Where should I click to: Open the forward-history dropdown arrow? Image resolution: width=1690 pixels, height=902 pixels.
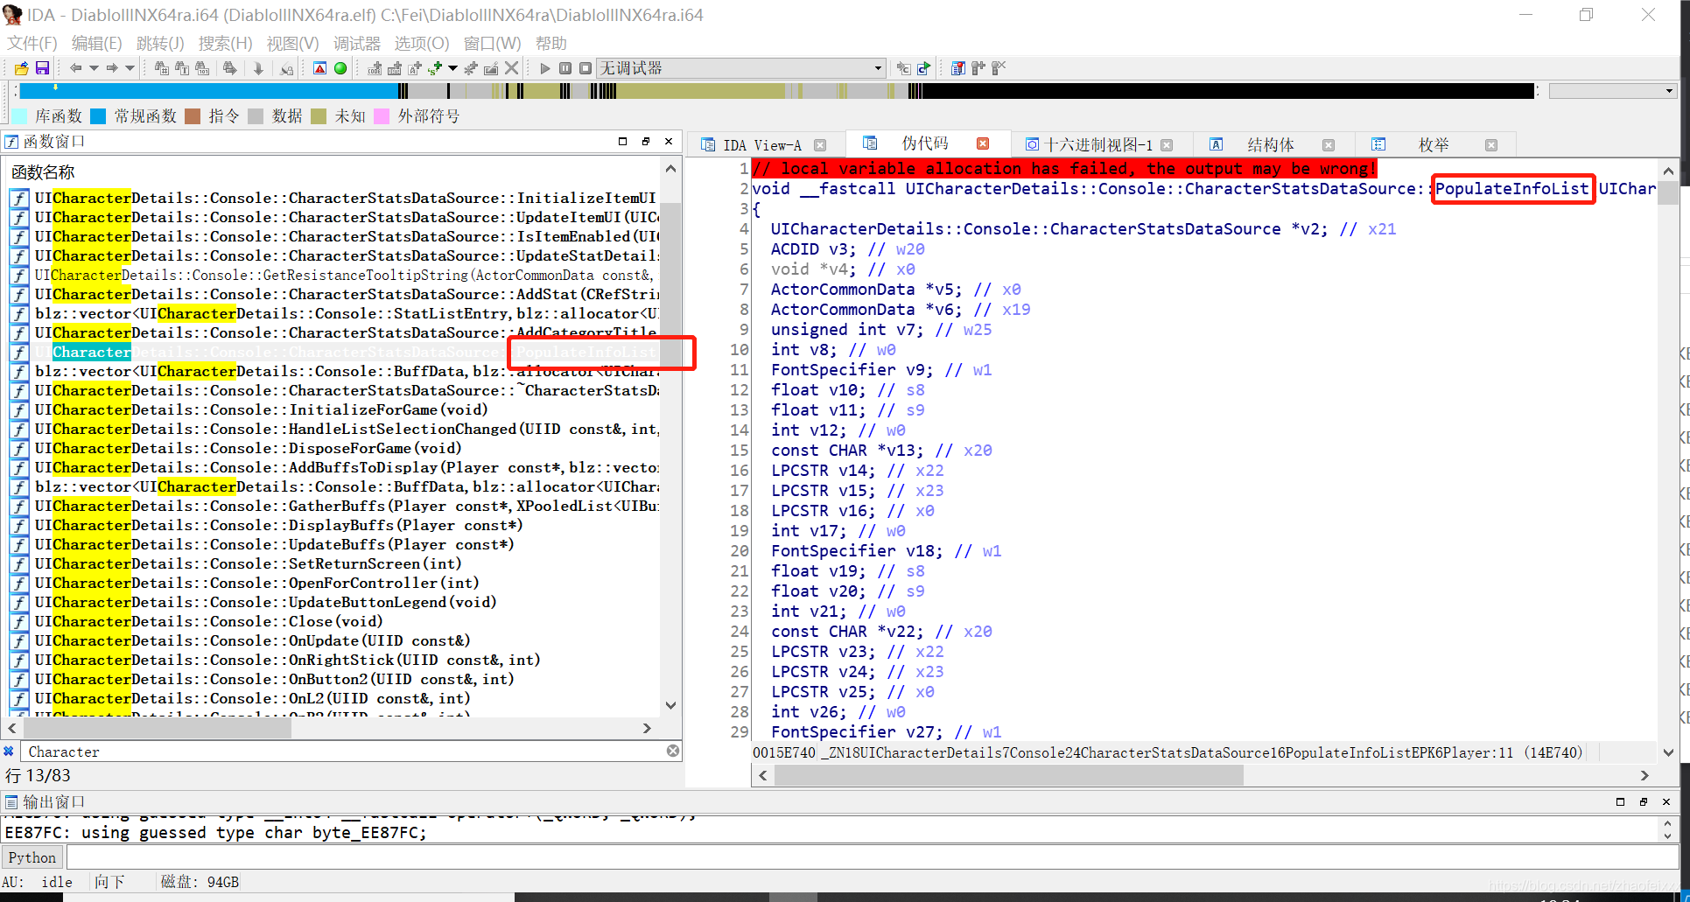tap(130, 68)
